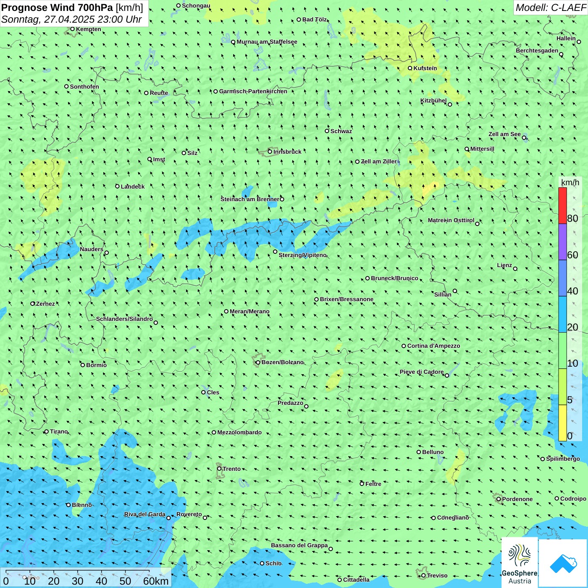This screenshot has width=588, height=588.
Task: Click the purple 60-80 km/h legend color
Action: 562,242
